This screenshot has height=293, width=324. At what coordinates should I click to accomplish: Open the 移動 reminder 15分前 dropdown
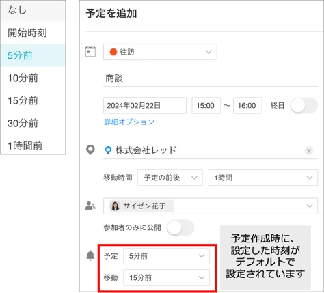coord(166,277)
